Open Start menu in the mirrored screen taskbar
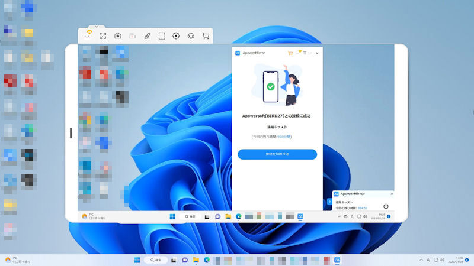Screen dimensions: 474x266 point(172,216)
